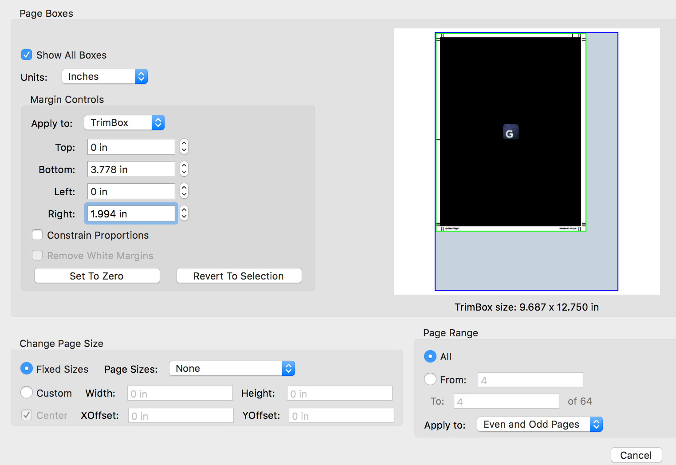676x465 pixels.
Task: Click the Width input field
Action: (180, 393)
